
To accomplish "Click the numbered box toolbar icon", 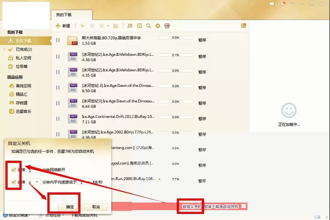I will (x=139, y=26).
